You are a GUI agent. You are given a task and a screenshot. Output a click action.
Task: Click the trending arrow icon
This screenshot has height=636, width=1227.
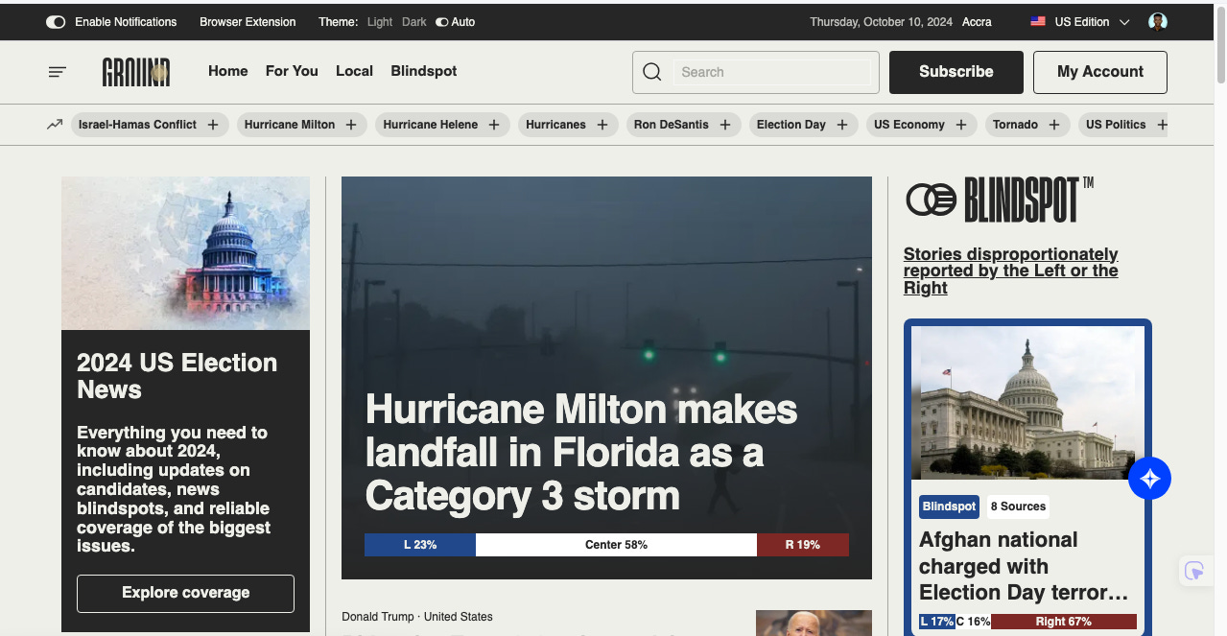(x=55, y=125)
